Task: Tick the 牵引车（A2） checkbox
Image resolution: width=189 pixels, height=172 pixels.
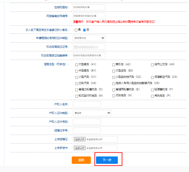Action: click(x=114, y=65)
